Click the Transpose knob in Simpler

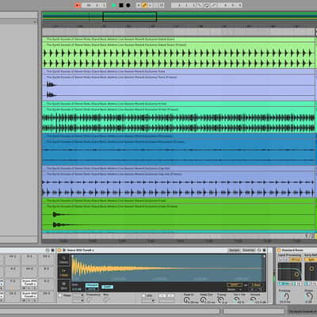pyautogui.click(x=220, y=300)
